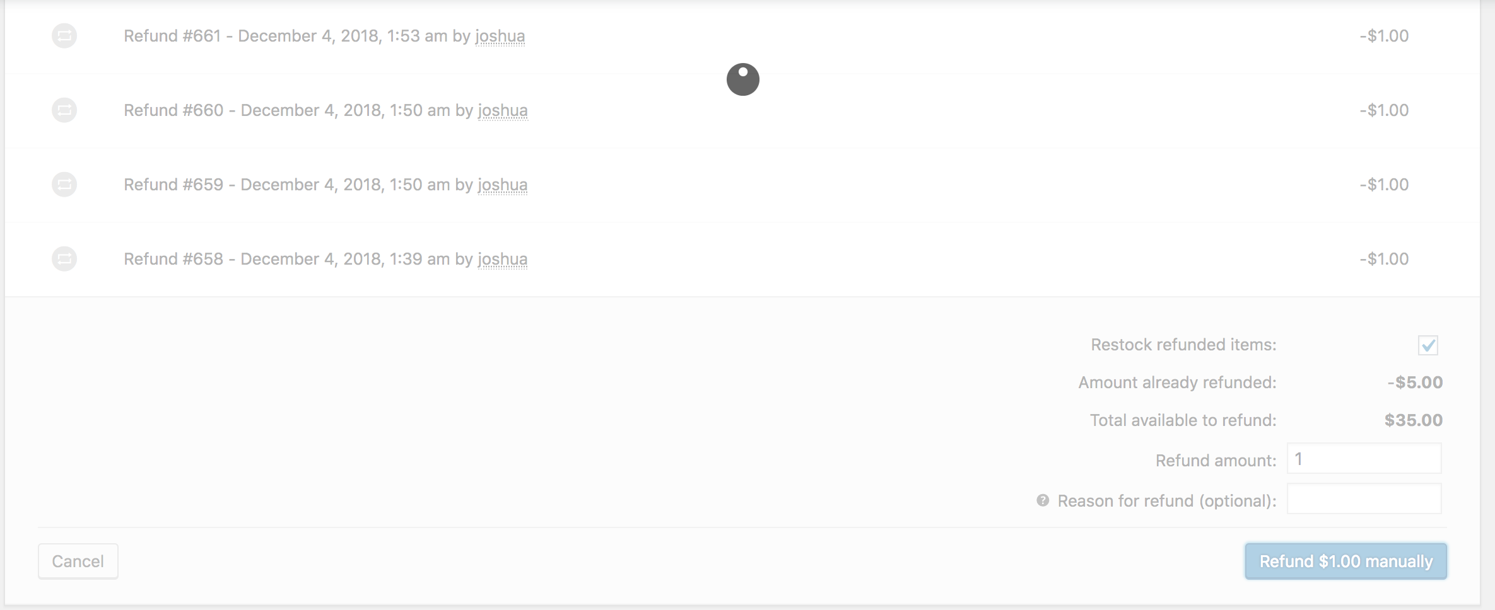Screen dimensions: 1495x610
Task: Click the help icon next to Reason for refund
Action: 1041,500
